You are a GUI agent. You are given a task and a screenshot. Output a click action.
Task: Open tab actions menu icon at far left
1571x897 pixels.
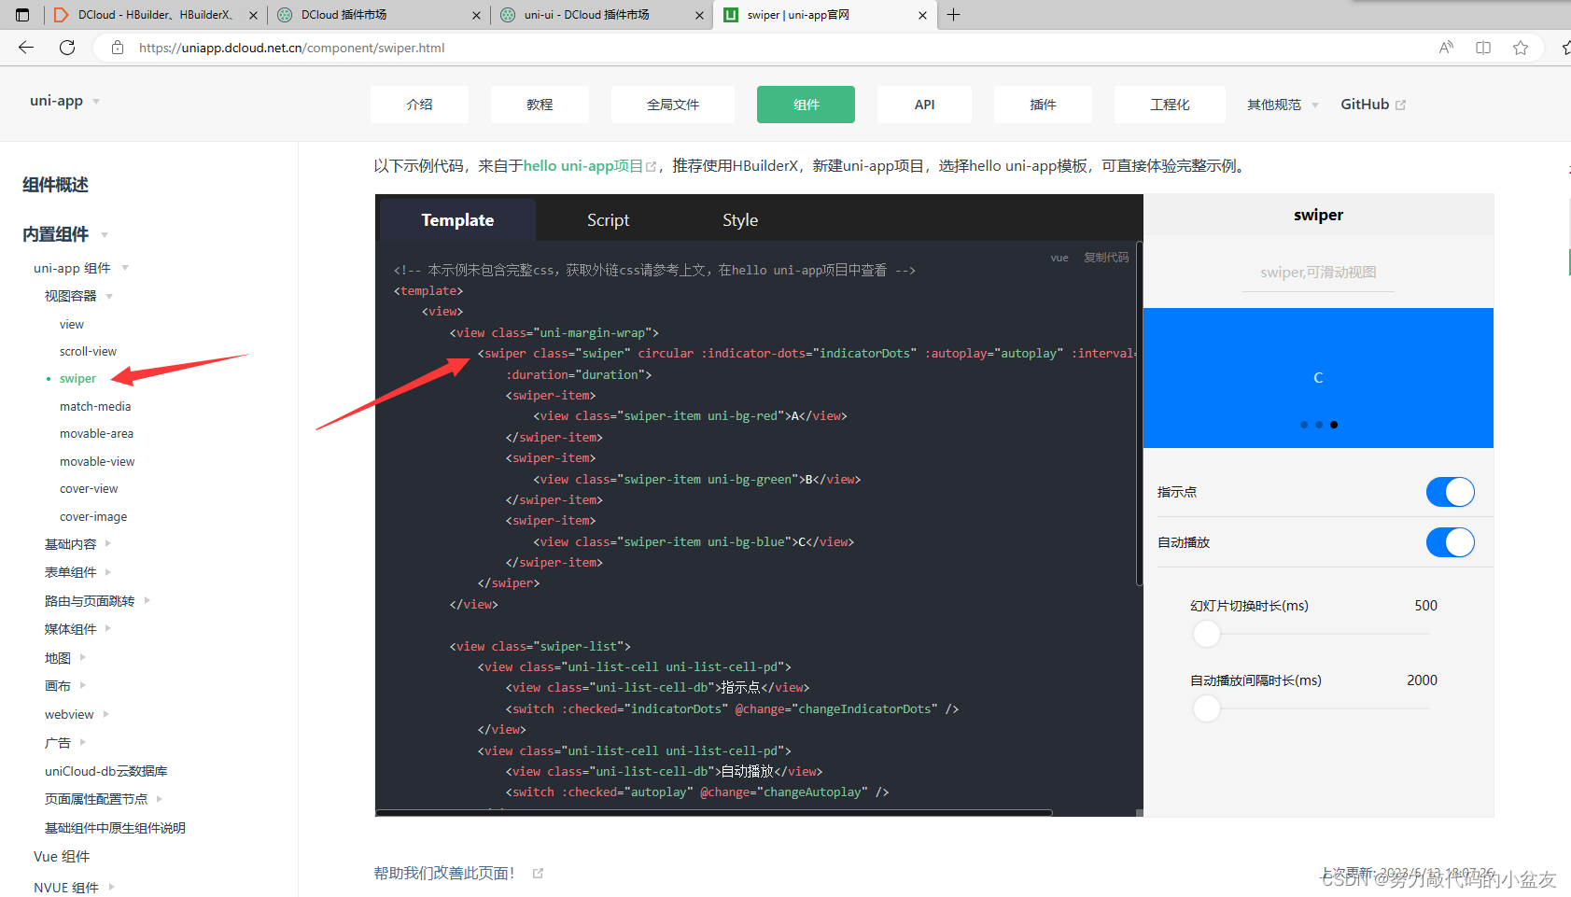(x=22, y=15)
